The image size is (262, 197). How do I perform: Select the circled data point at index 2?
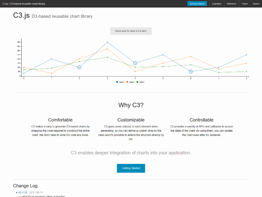(x=79, y=67)
